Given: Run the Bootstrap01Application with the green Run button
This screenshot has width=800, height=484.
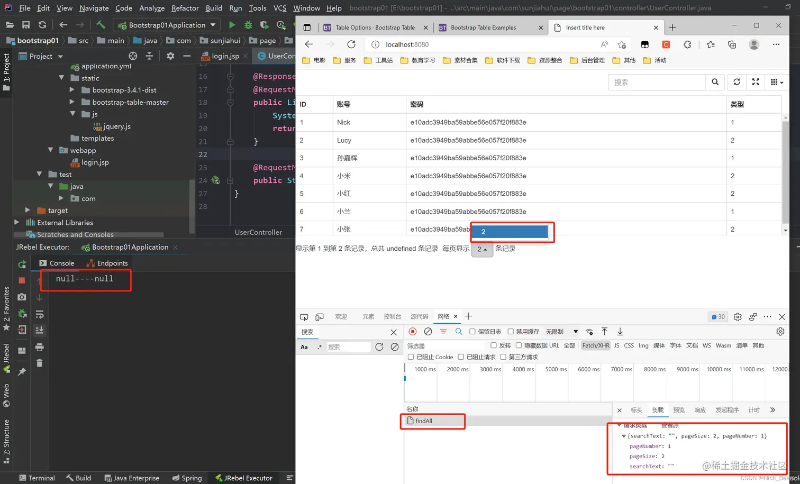Looking at the screenshot, I should pos(232,24).
